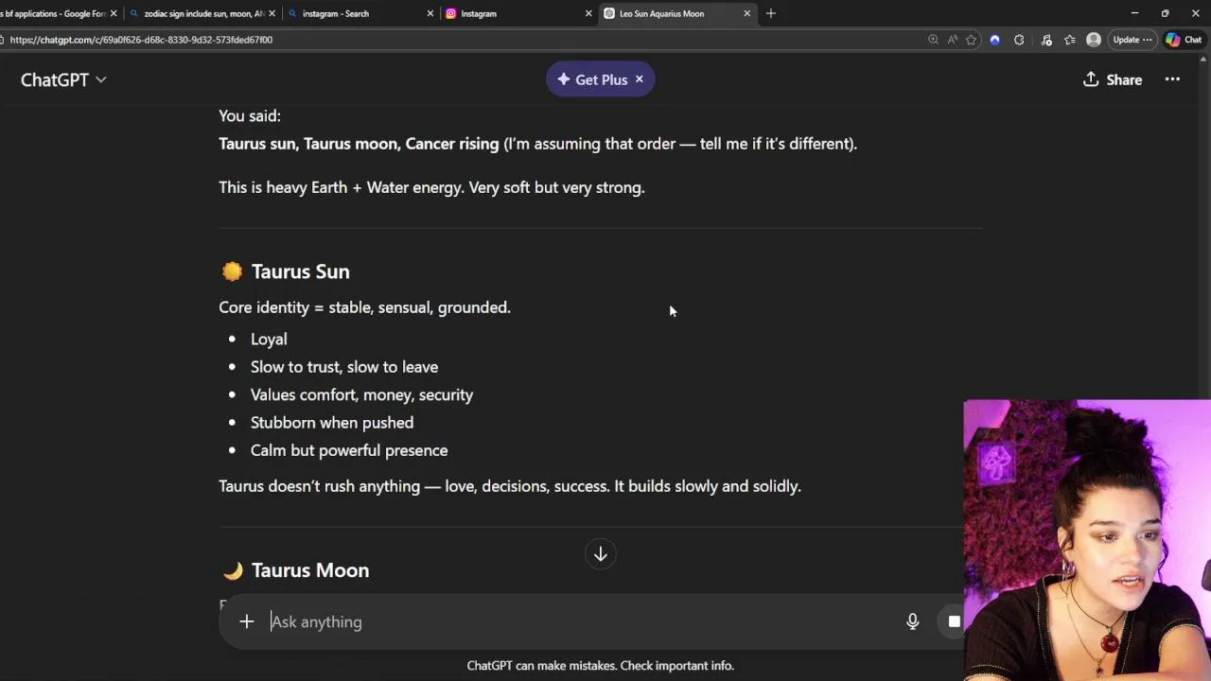Open the favorites list icon in toolbar
The height and width of the screenshot is (681, 1211).
(1070, 40)
